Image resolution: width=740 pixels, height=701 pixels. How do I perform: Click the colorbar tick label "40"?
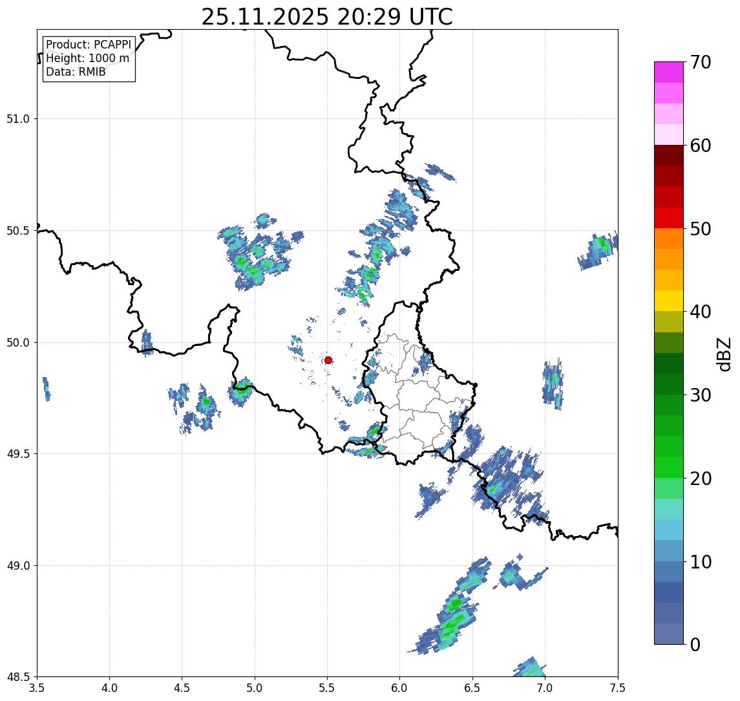coord(701,312)
